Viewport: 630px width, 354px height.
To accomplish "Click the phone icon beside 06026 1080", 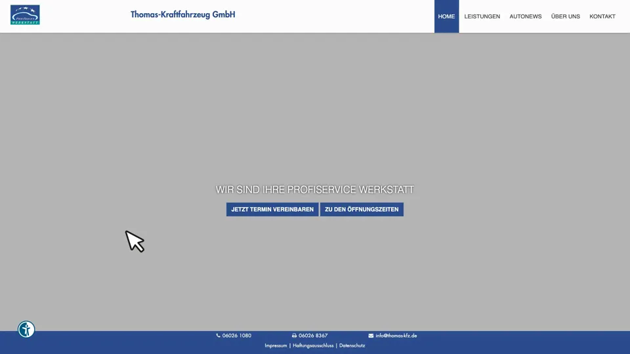I will pos(218,336).
